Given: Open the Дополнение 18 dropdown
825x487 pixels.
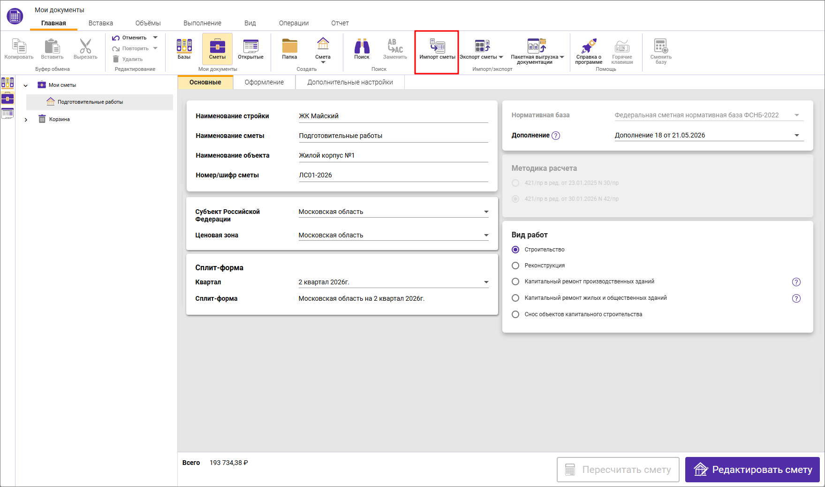Looking at the screenshot, I should pos(709,135).
